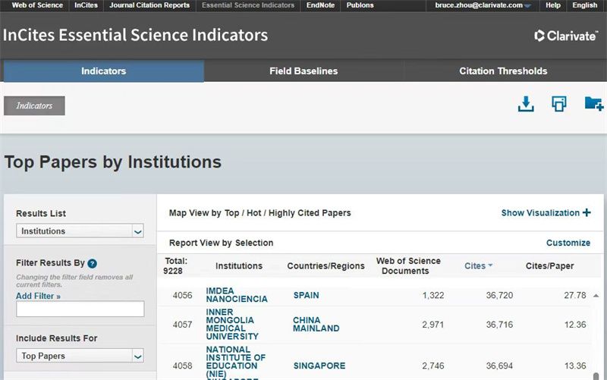Switch to the Citation Thresholds tab
The image size is (607, 380).
click(x=503, y=71)
